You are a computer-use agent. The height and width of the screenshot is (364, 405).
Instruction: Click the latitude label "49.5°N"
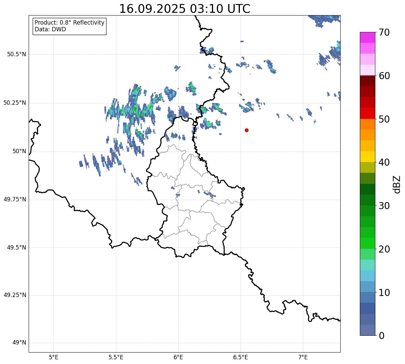[x=17, y=247]
